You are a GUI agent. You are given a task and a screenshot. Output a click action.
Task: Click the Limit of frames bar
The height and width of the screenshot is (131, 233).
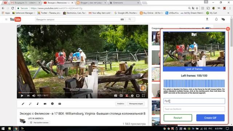(x=194, y=69)
